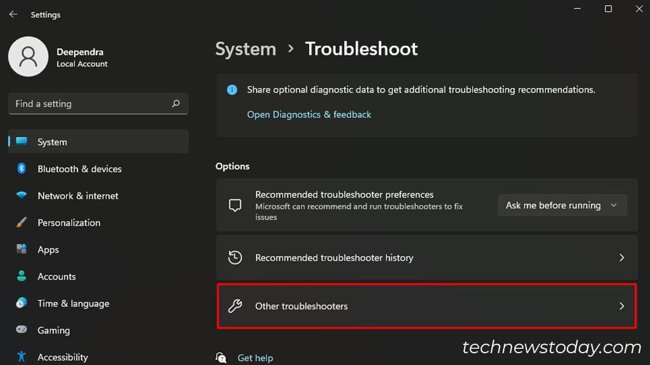
Task: Maximize the Settings window
Action: pos(608,9)
